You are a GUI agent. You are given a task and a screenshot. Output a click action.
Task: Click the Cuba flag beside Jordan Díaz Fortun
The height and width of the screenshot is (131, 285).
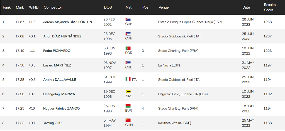(x=128, y=19)
